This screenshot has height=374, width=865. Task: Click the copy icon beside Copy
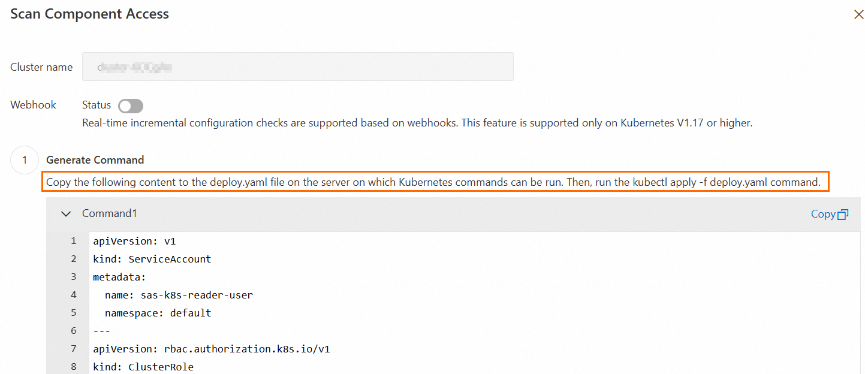click(x=843, y=214)
